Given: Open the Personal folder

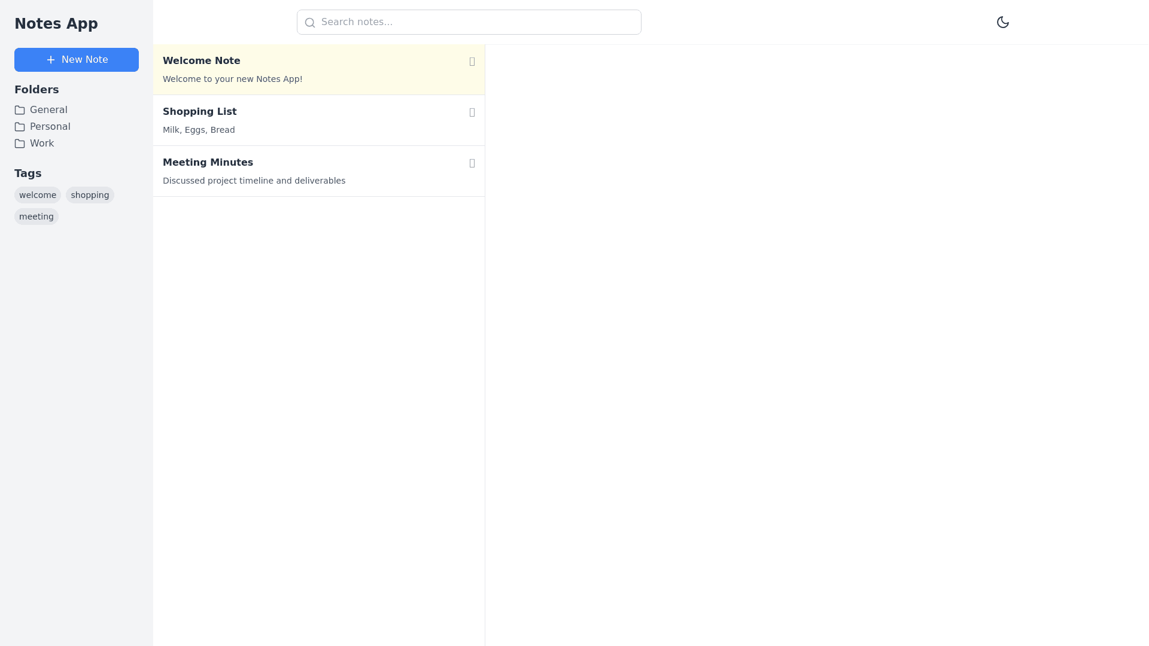Looking at the screenshot, I should 50,127.
